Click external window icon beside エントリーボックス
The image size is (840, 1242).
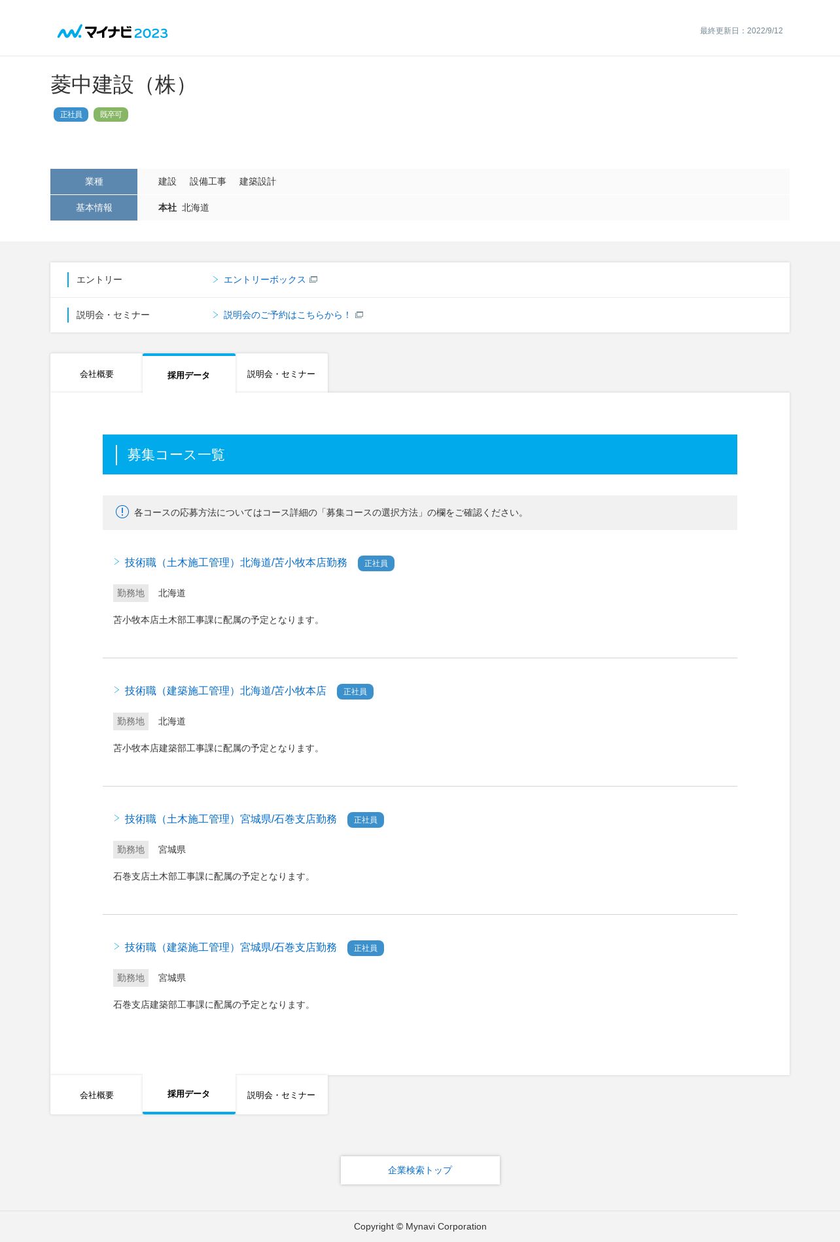(x=313, y=279)
